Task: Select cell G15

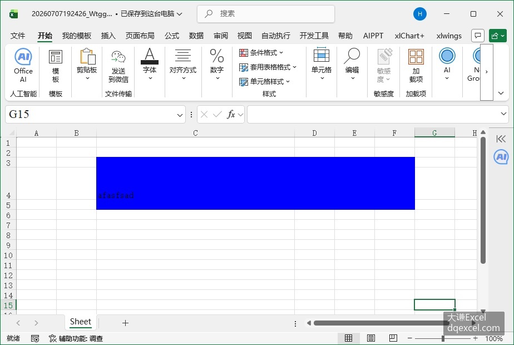Action: [434, 305]
